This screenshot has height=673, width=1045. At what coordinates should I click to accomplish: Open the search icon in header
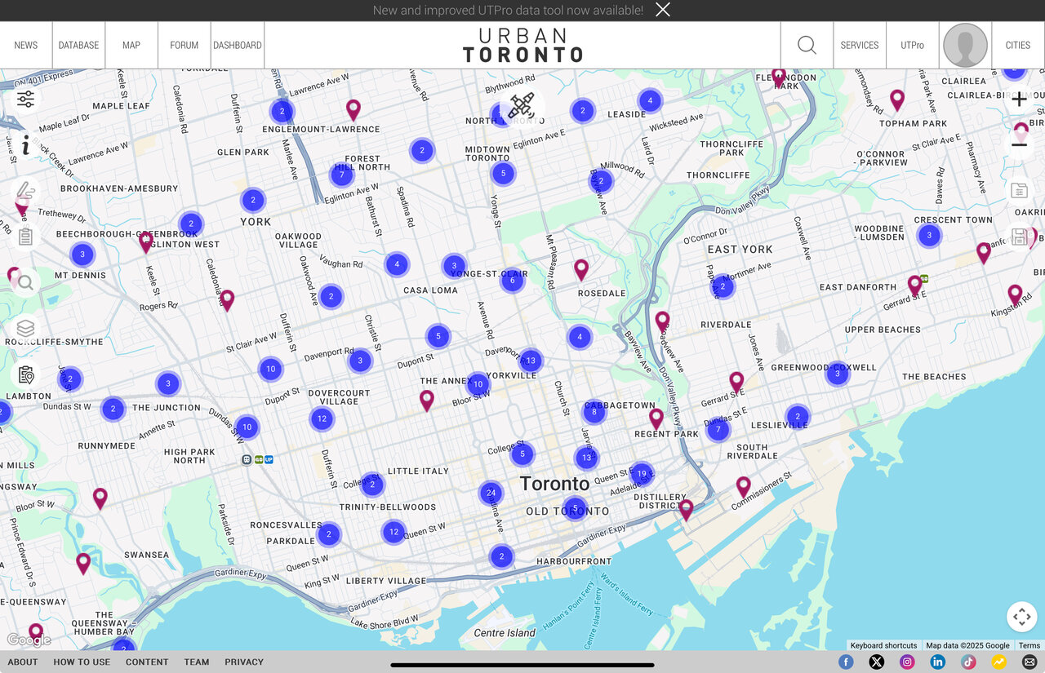pyautogui.click(x=807, y=46)
